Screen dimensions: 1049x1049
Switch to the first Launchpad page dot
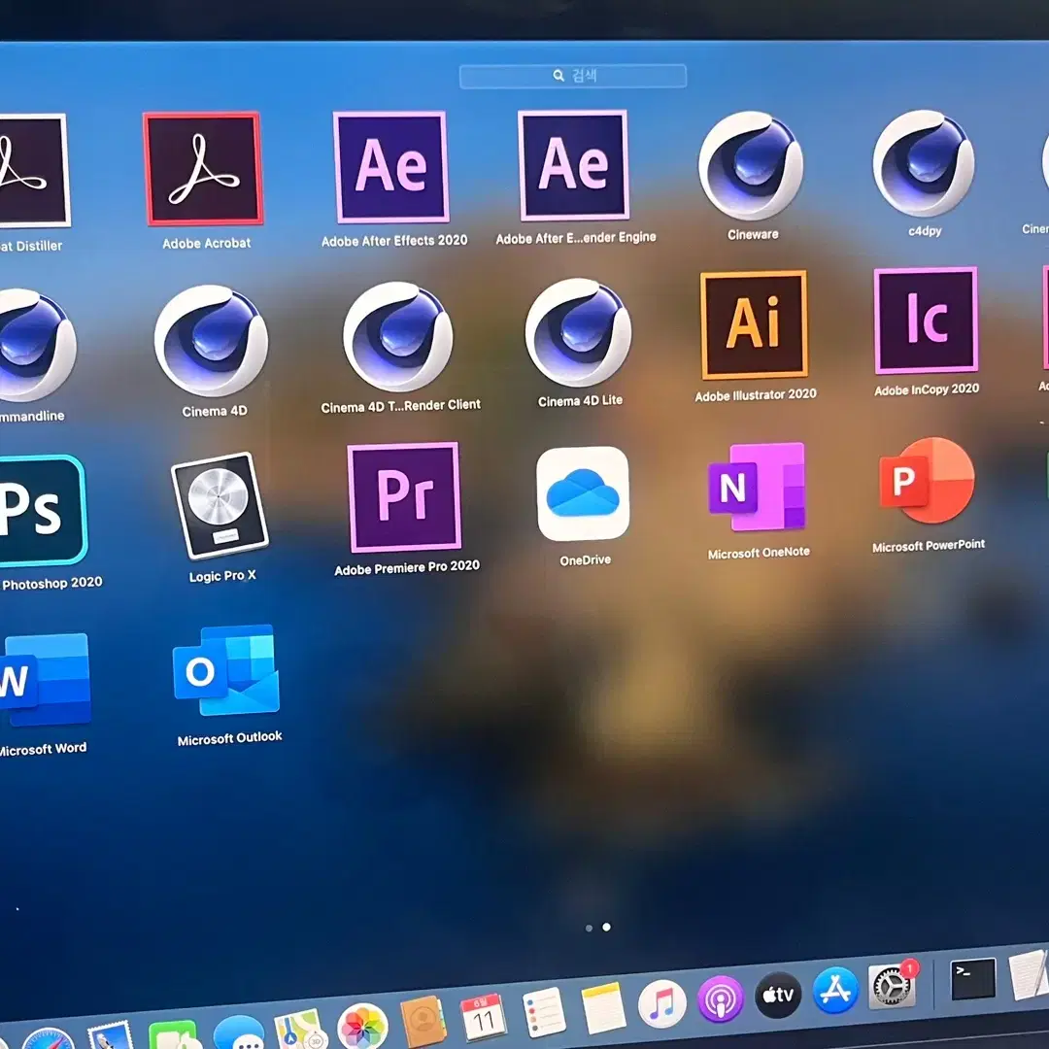[589, 928]
